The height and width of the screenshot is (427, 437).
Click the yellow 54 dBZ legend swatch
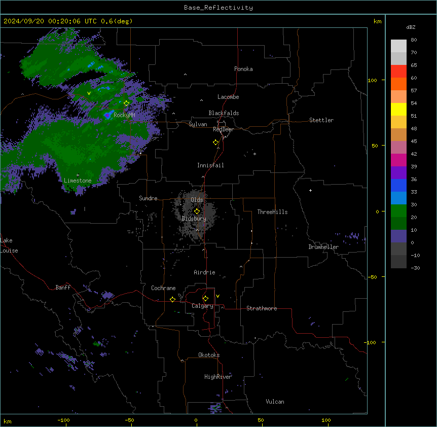click(398, 109)
